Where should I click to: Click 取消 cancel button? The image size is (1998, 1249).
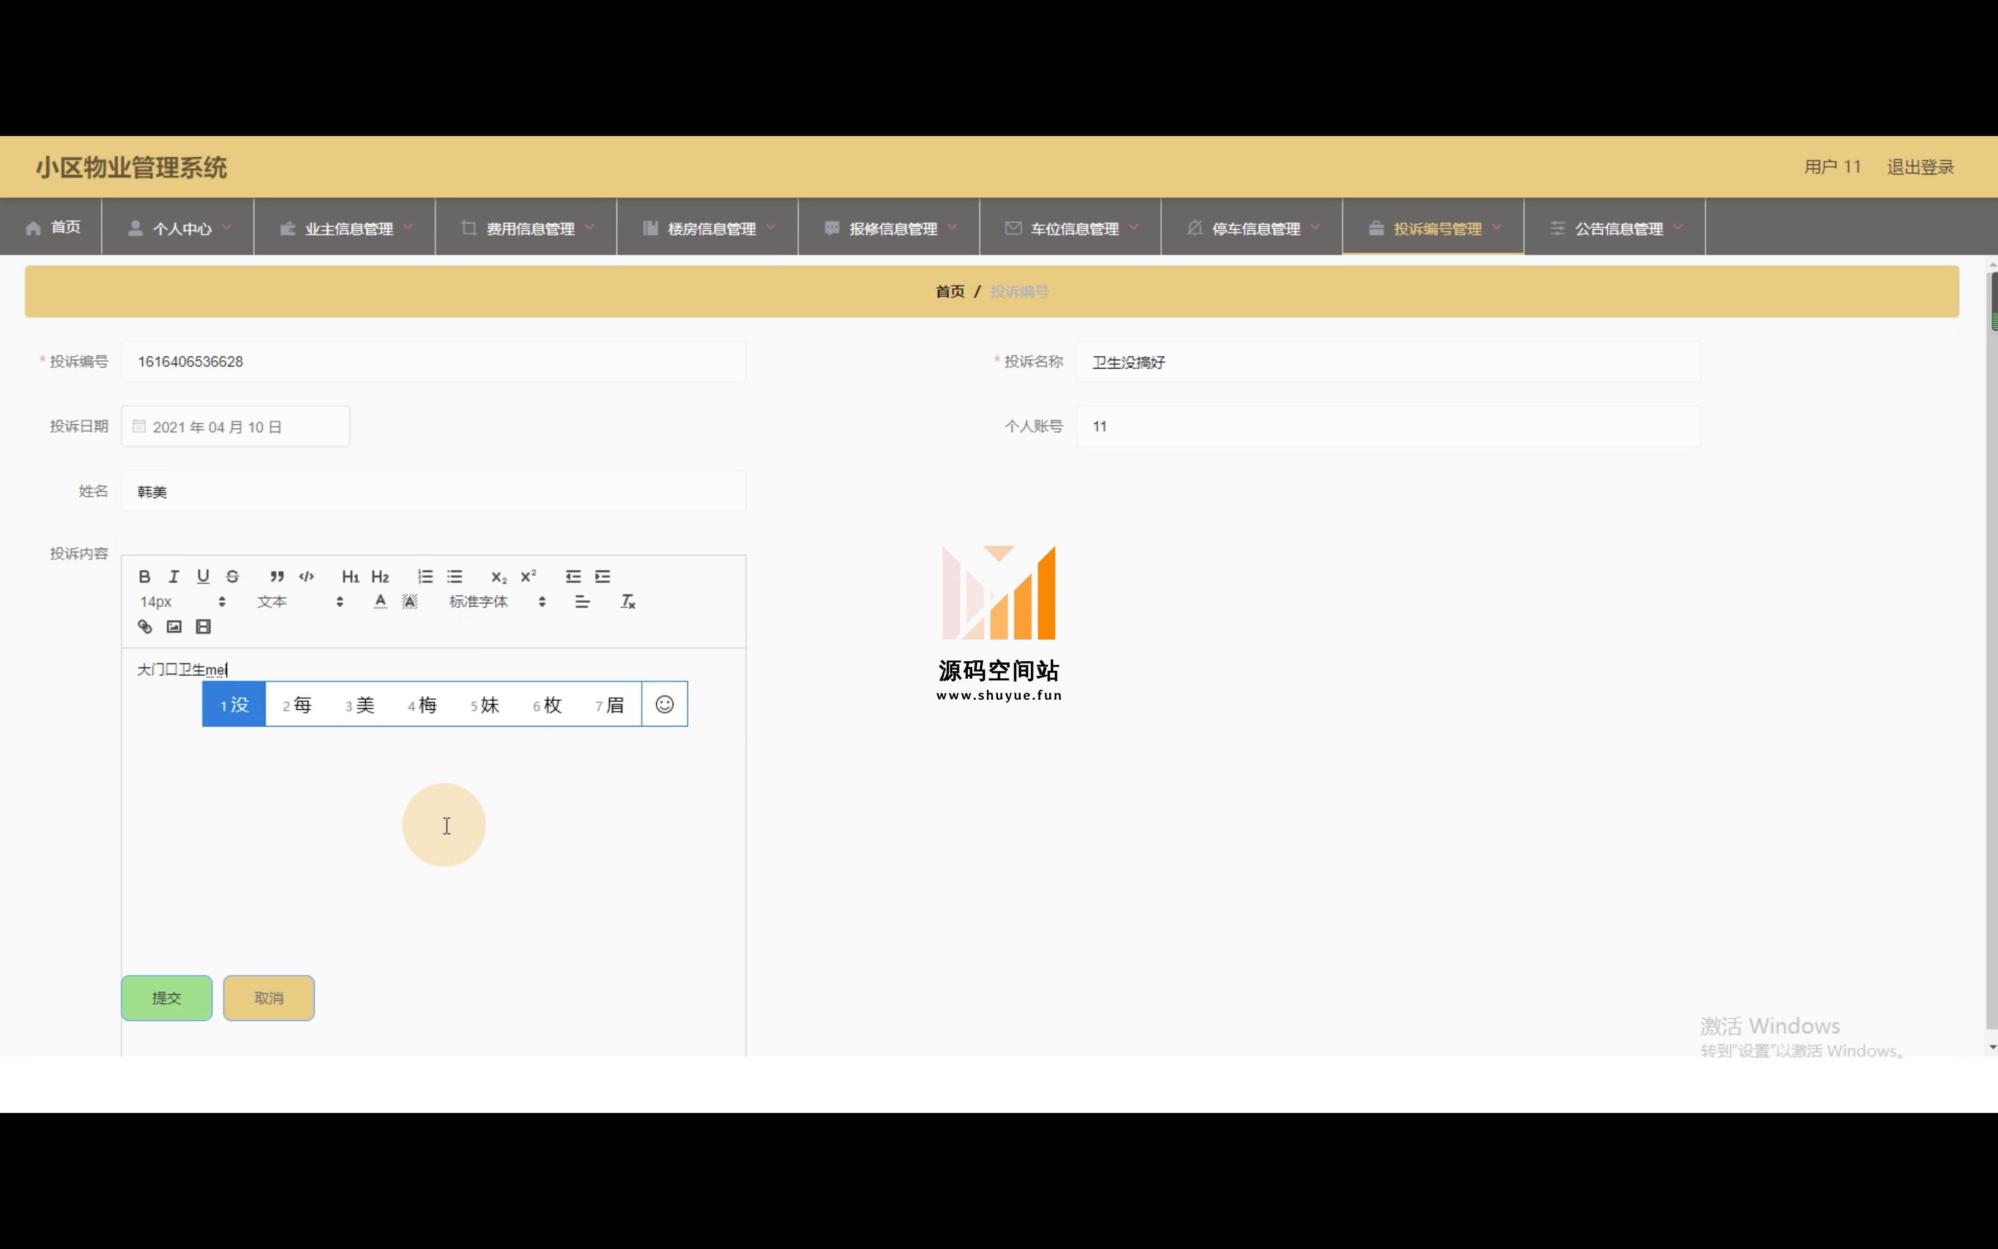pyautogui.click(x=269, y=998)
